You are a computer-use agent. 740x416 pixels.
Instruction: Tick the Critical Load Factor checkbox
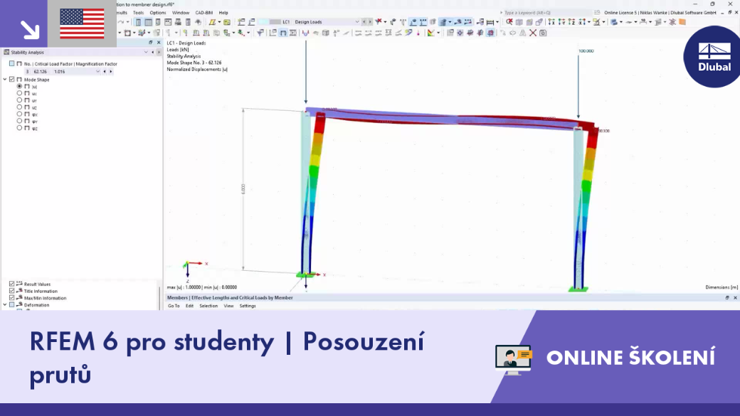pos(12,64)
